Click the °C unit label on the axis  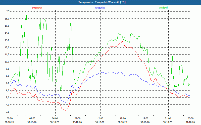8,11
